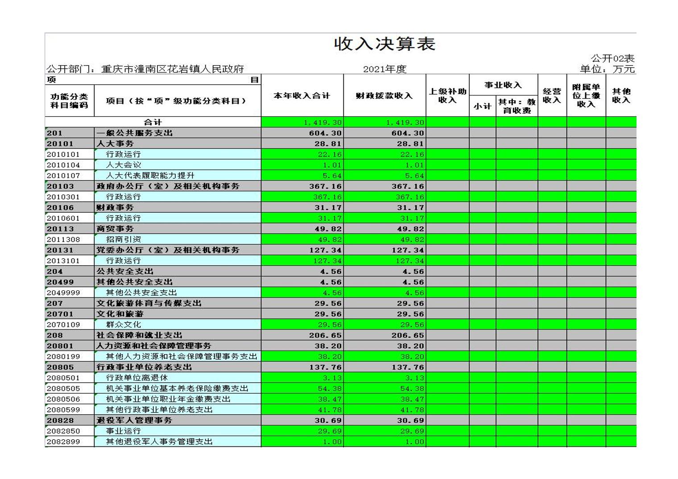Click 31.17 in 财政拨款收入 for 20106
678x479 pixels.
pyautogui.click(x=410, y=207)
